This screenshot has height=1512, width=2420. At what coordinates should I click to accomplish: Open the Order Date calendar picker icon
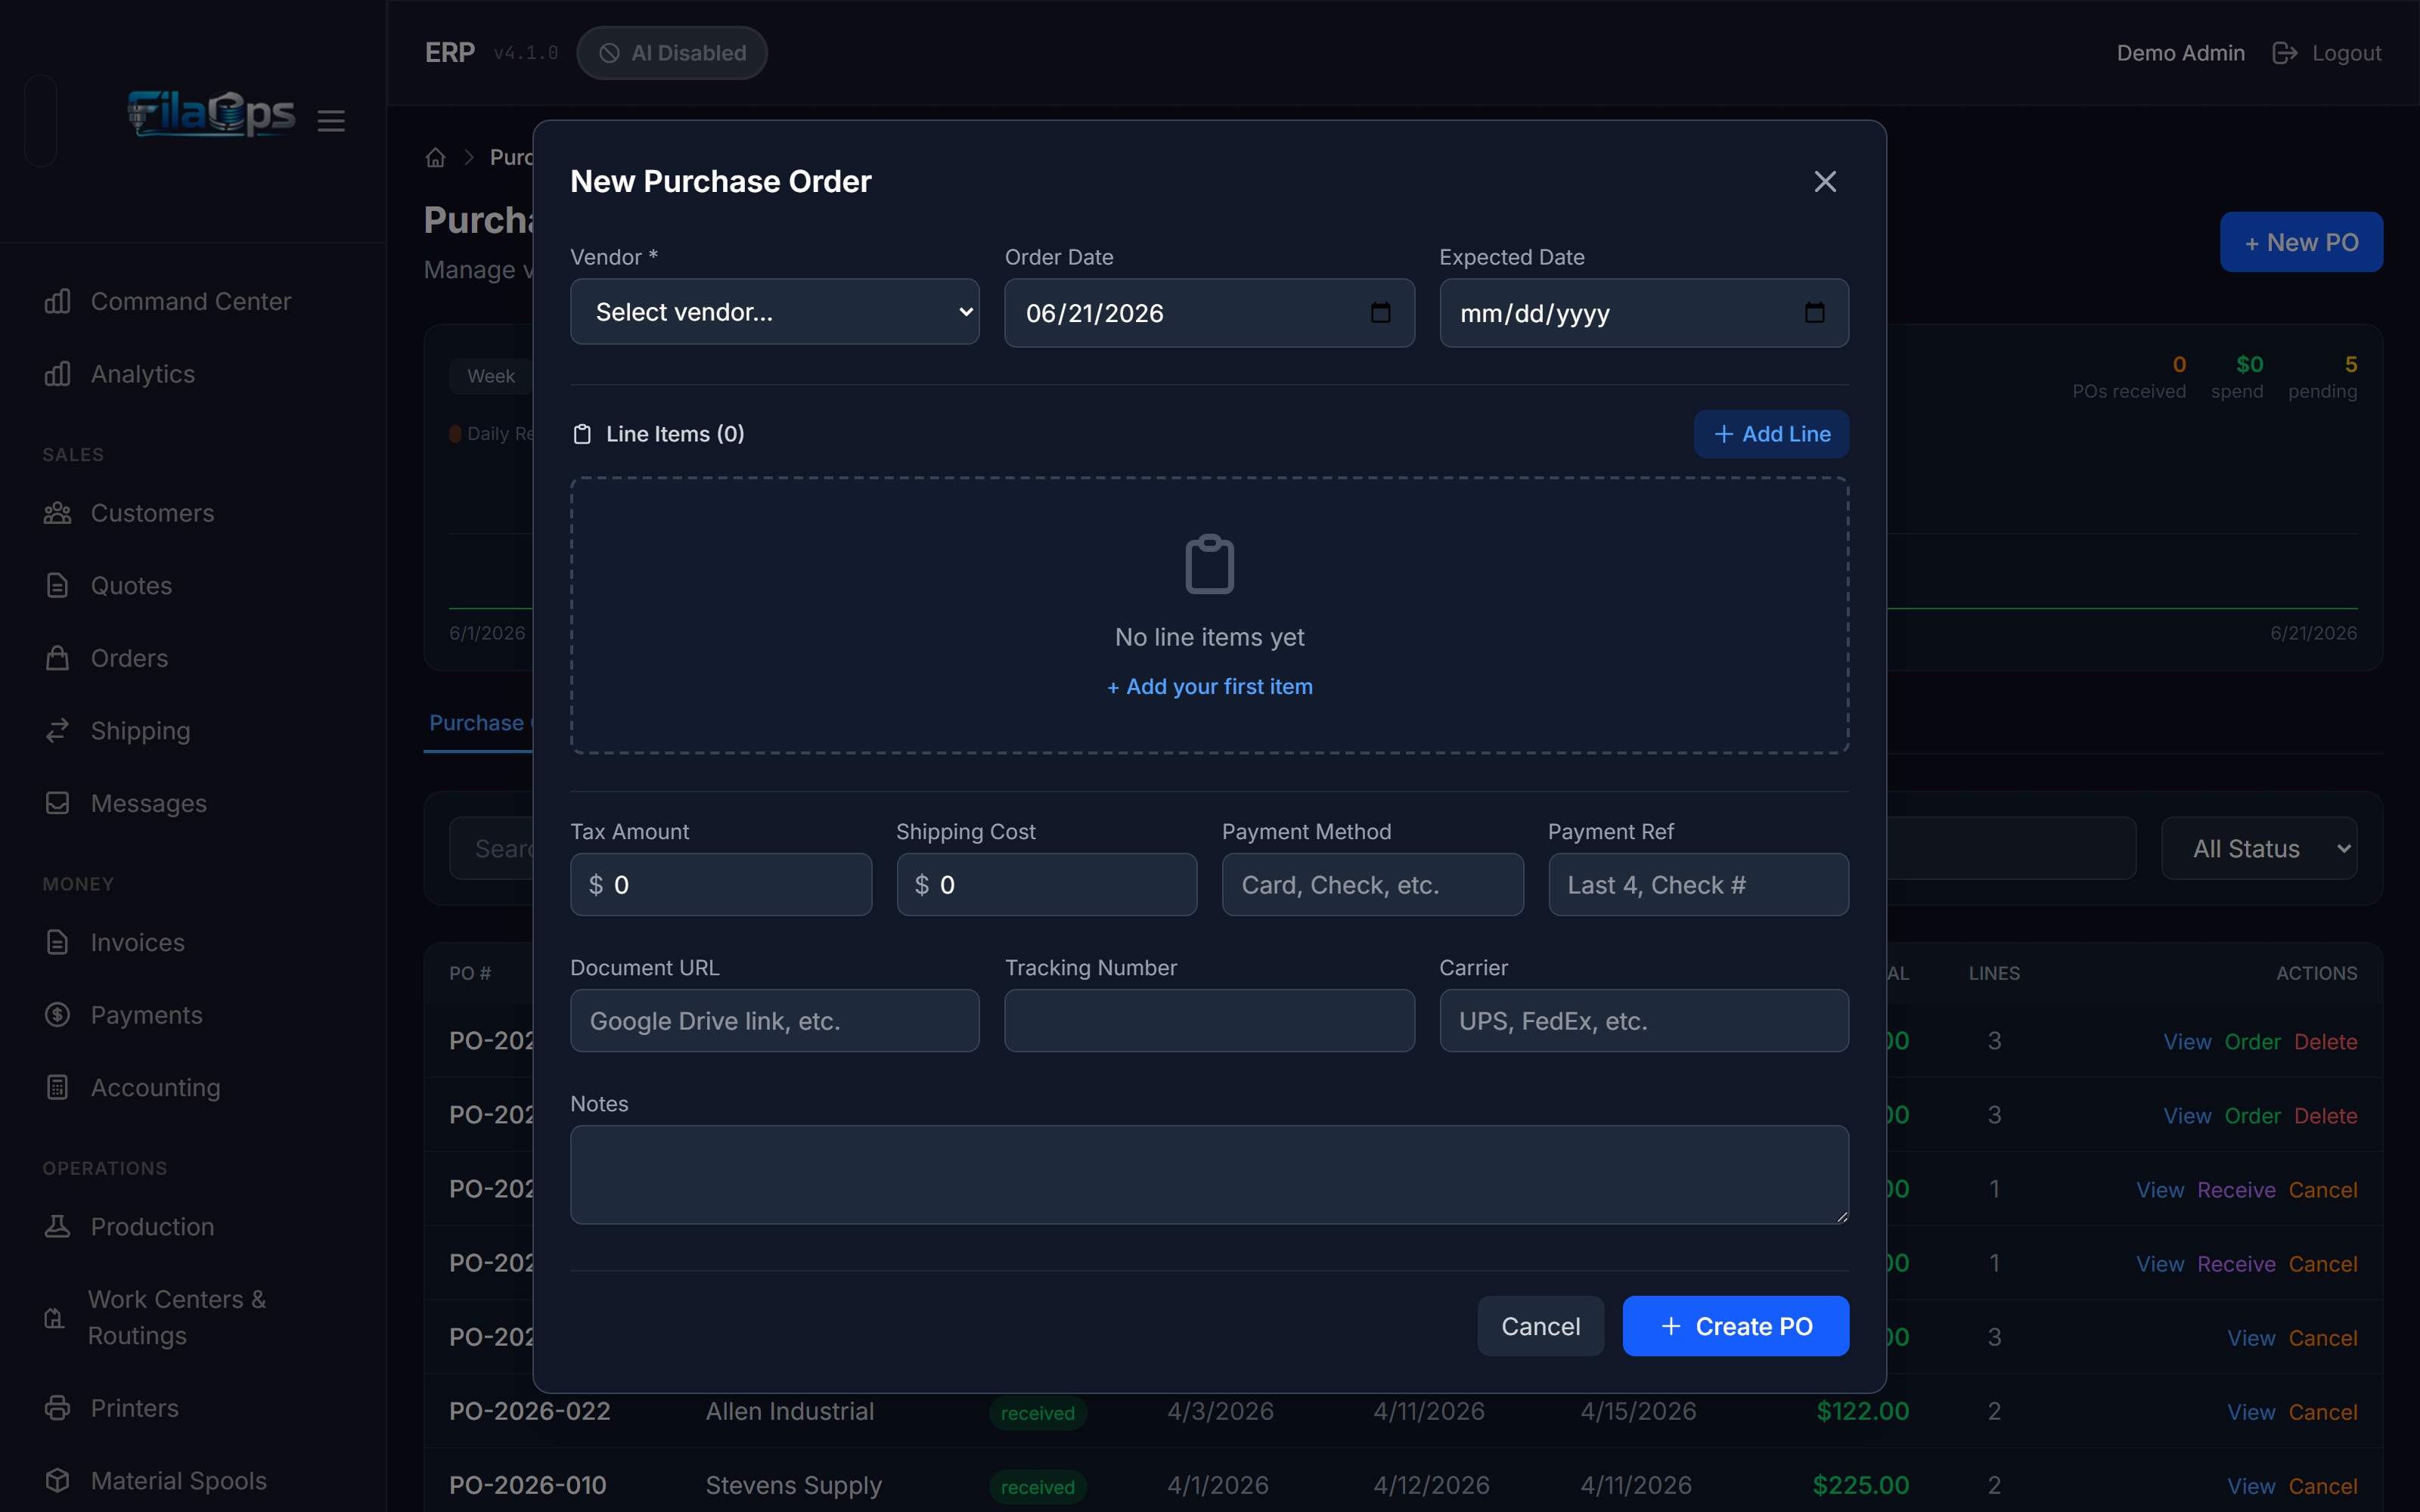point(1380,313)
